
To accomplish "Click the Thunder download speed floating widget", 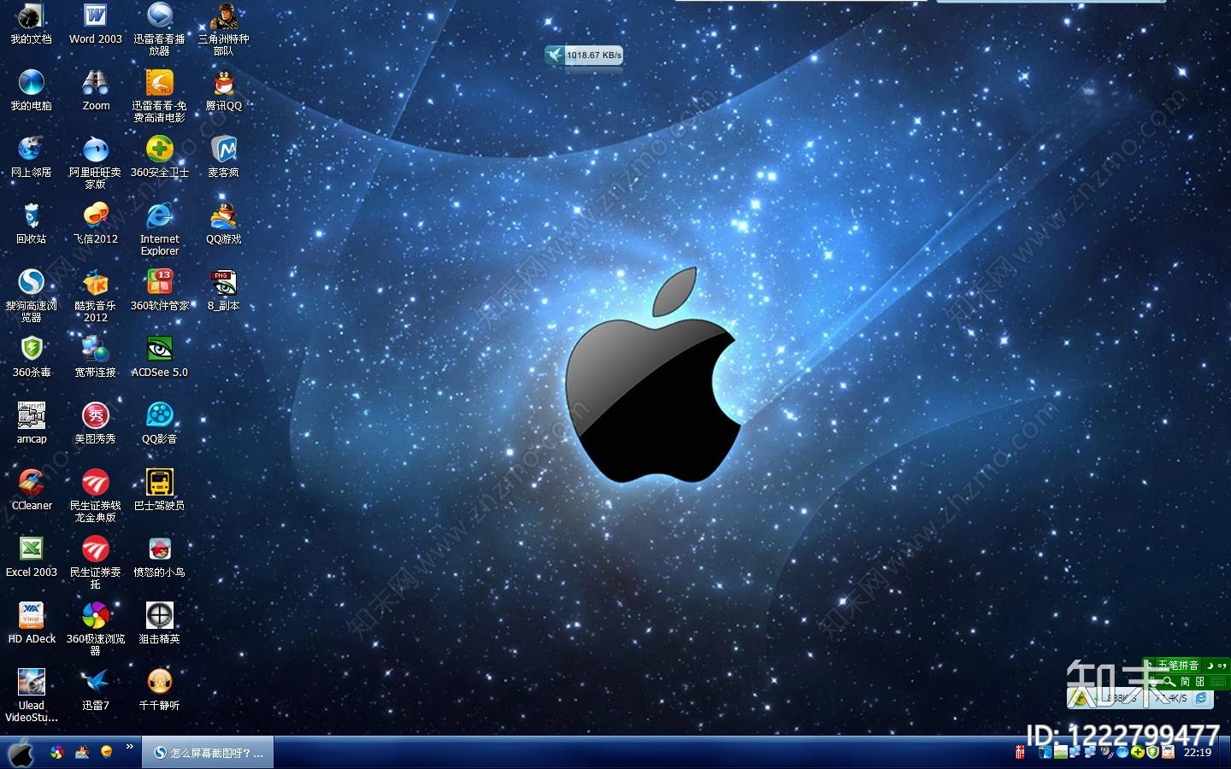I will 584,56.
